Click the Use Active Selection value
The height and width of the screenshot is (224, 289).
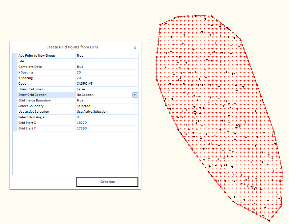pos(106,112)
